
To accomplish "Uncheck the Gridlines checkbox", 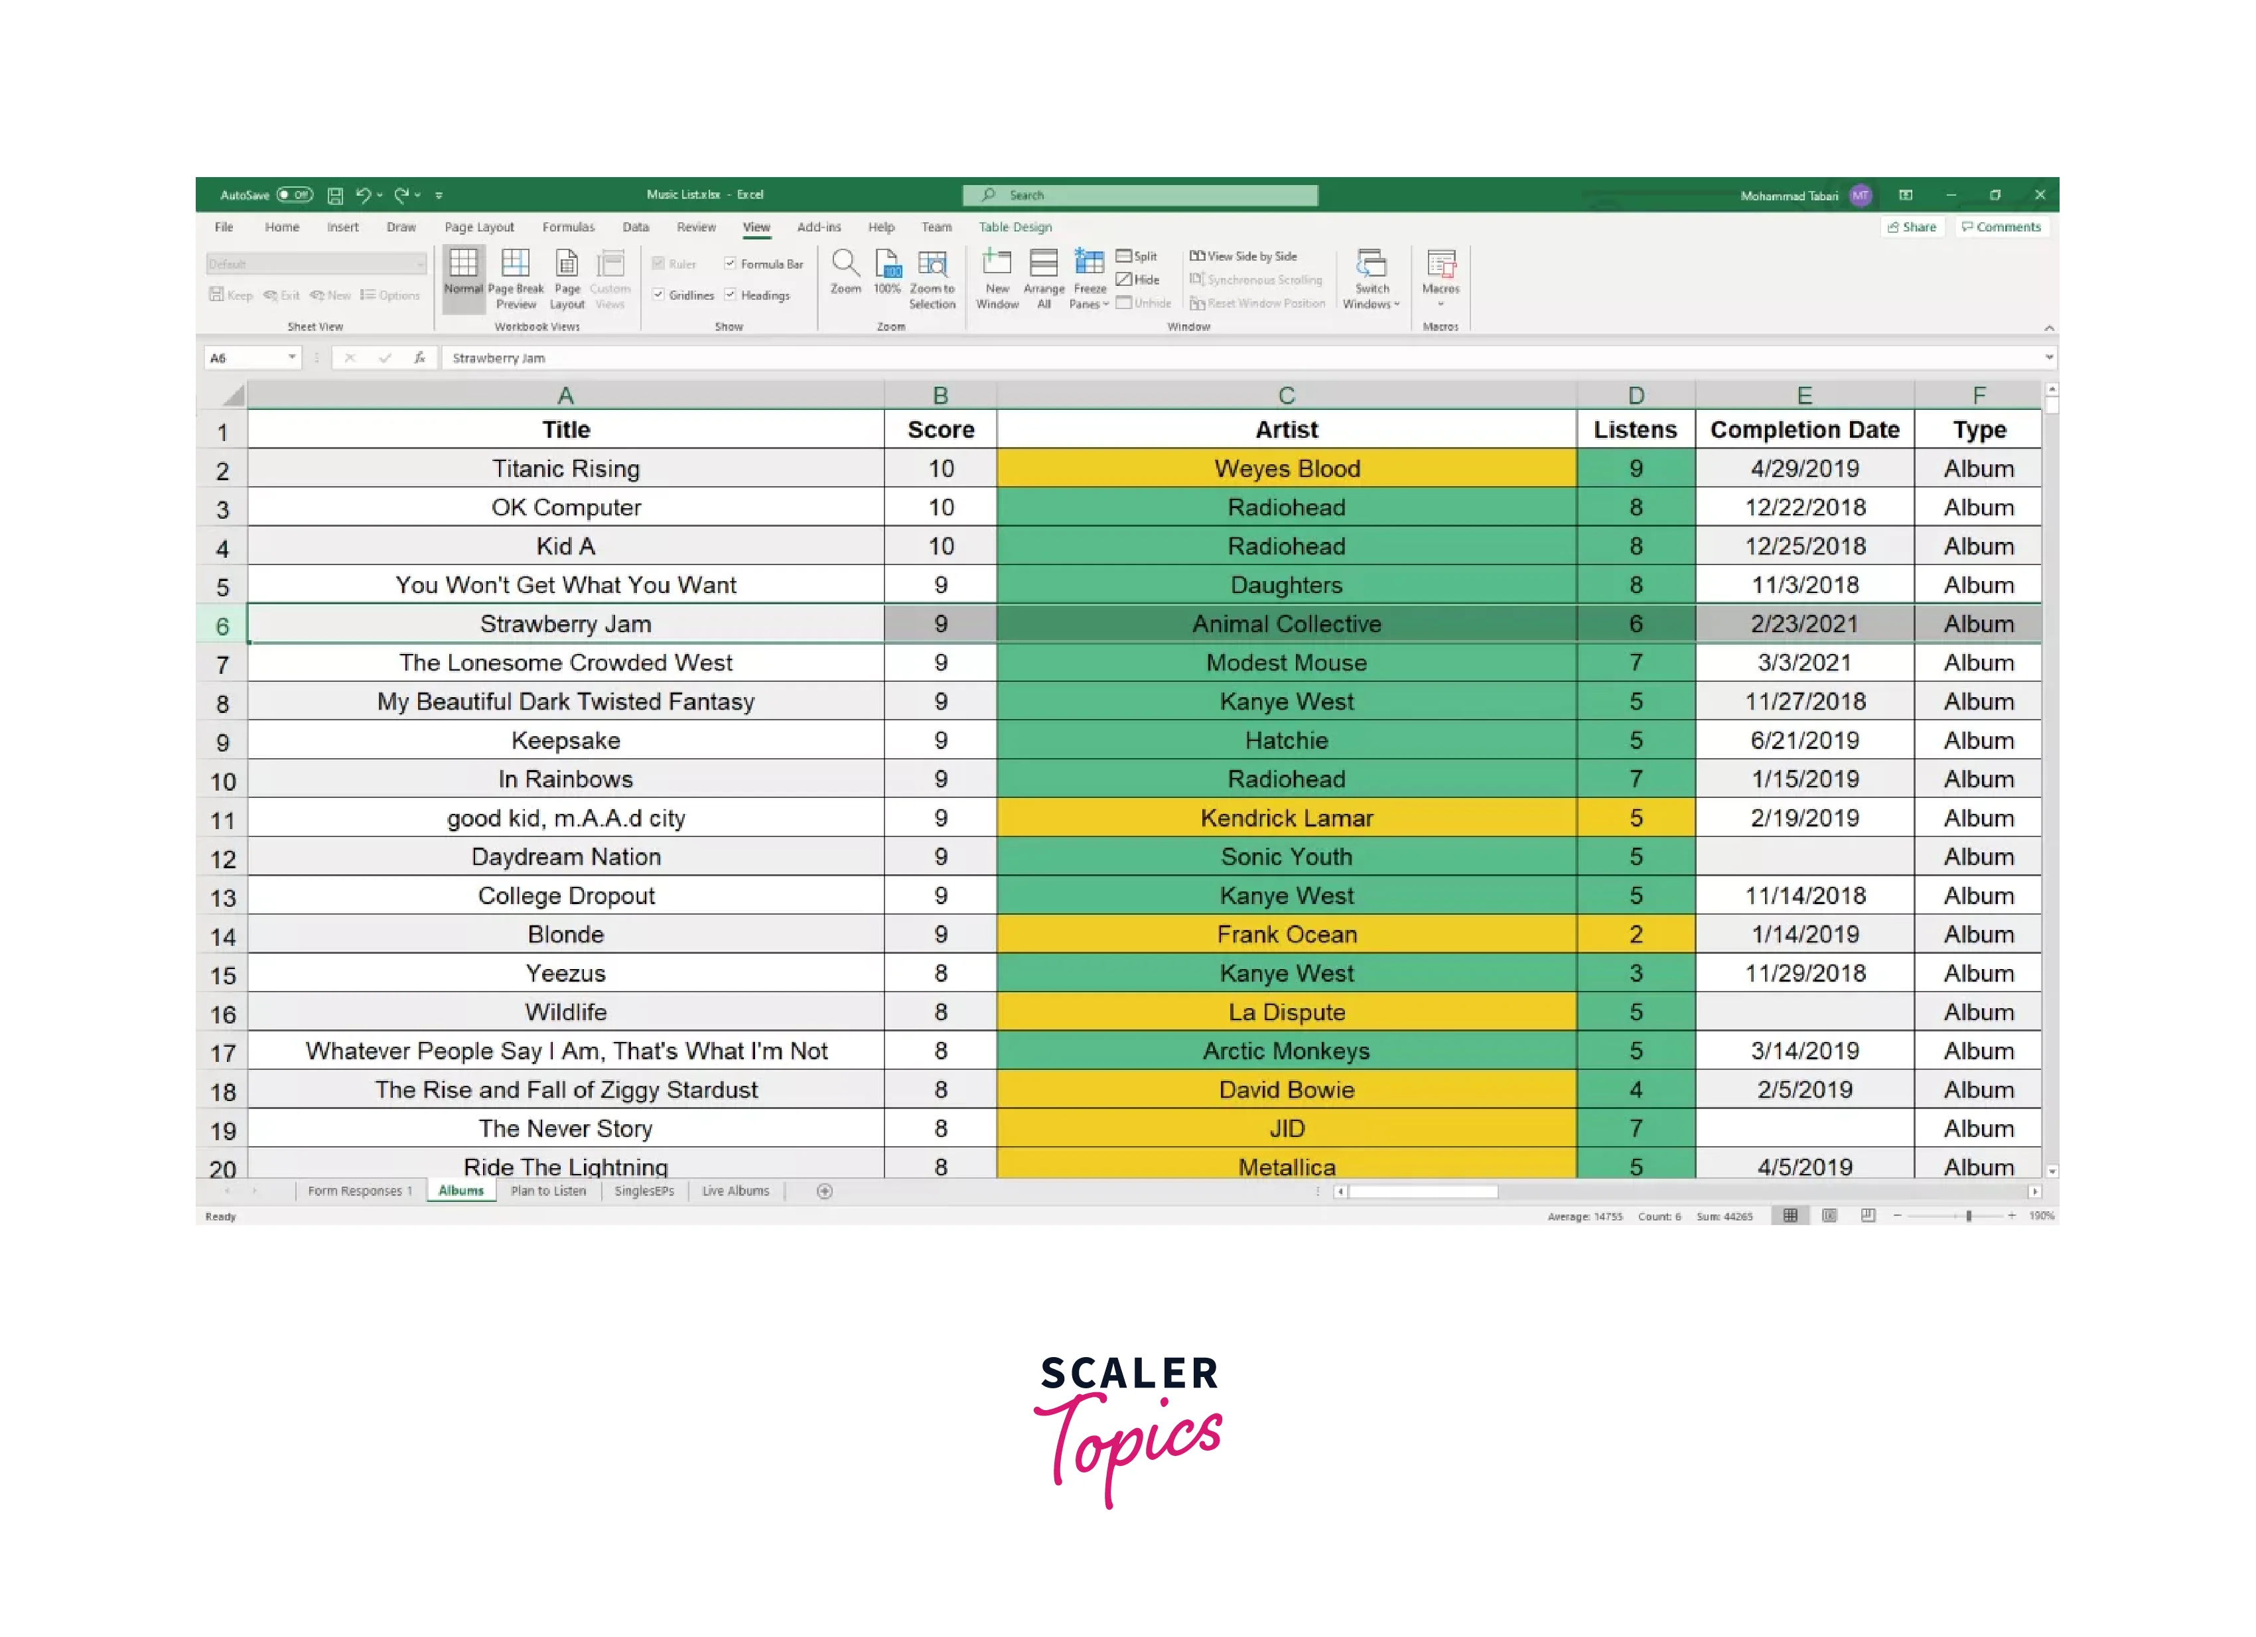I will (658, 295).
